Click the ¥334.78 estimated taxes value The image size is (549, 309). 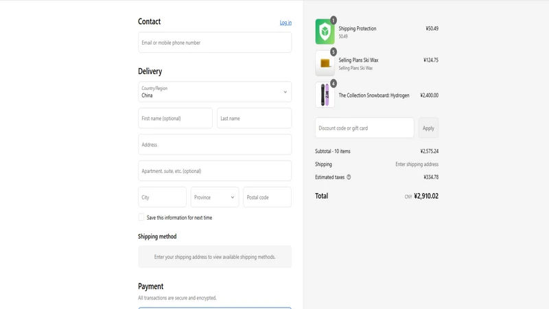(x=431, y=177)
